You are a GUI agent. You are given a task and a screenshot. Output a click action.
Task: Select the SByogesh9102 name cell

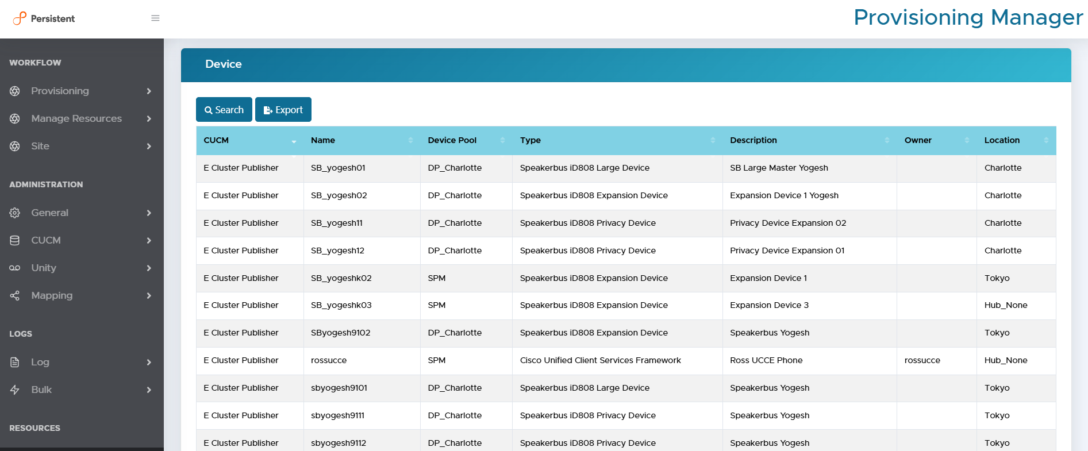coord(362,333)
